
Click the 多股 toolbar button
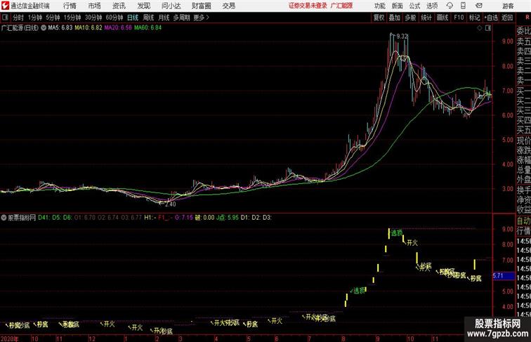click(410, 18)
